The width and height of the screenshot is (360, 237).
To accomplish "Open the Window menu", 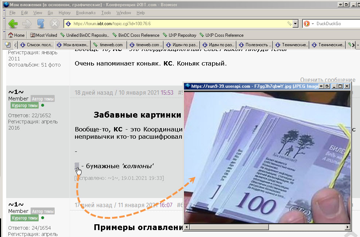I will (x=124, y=13).
